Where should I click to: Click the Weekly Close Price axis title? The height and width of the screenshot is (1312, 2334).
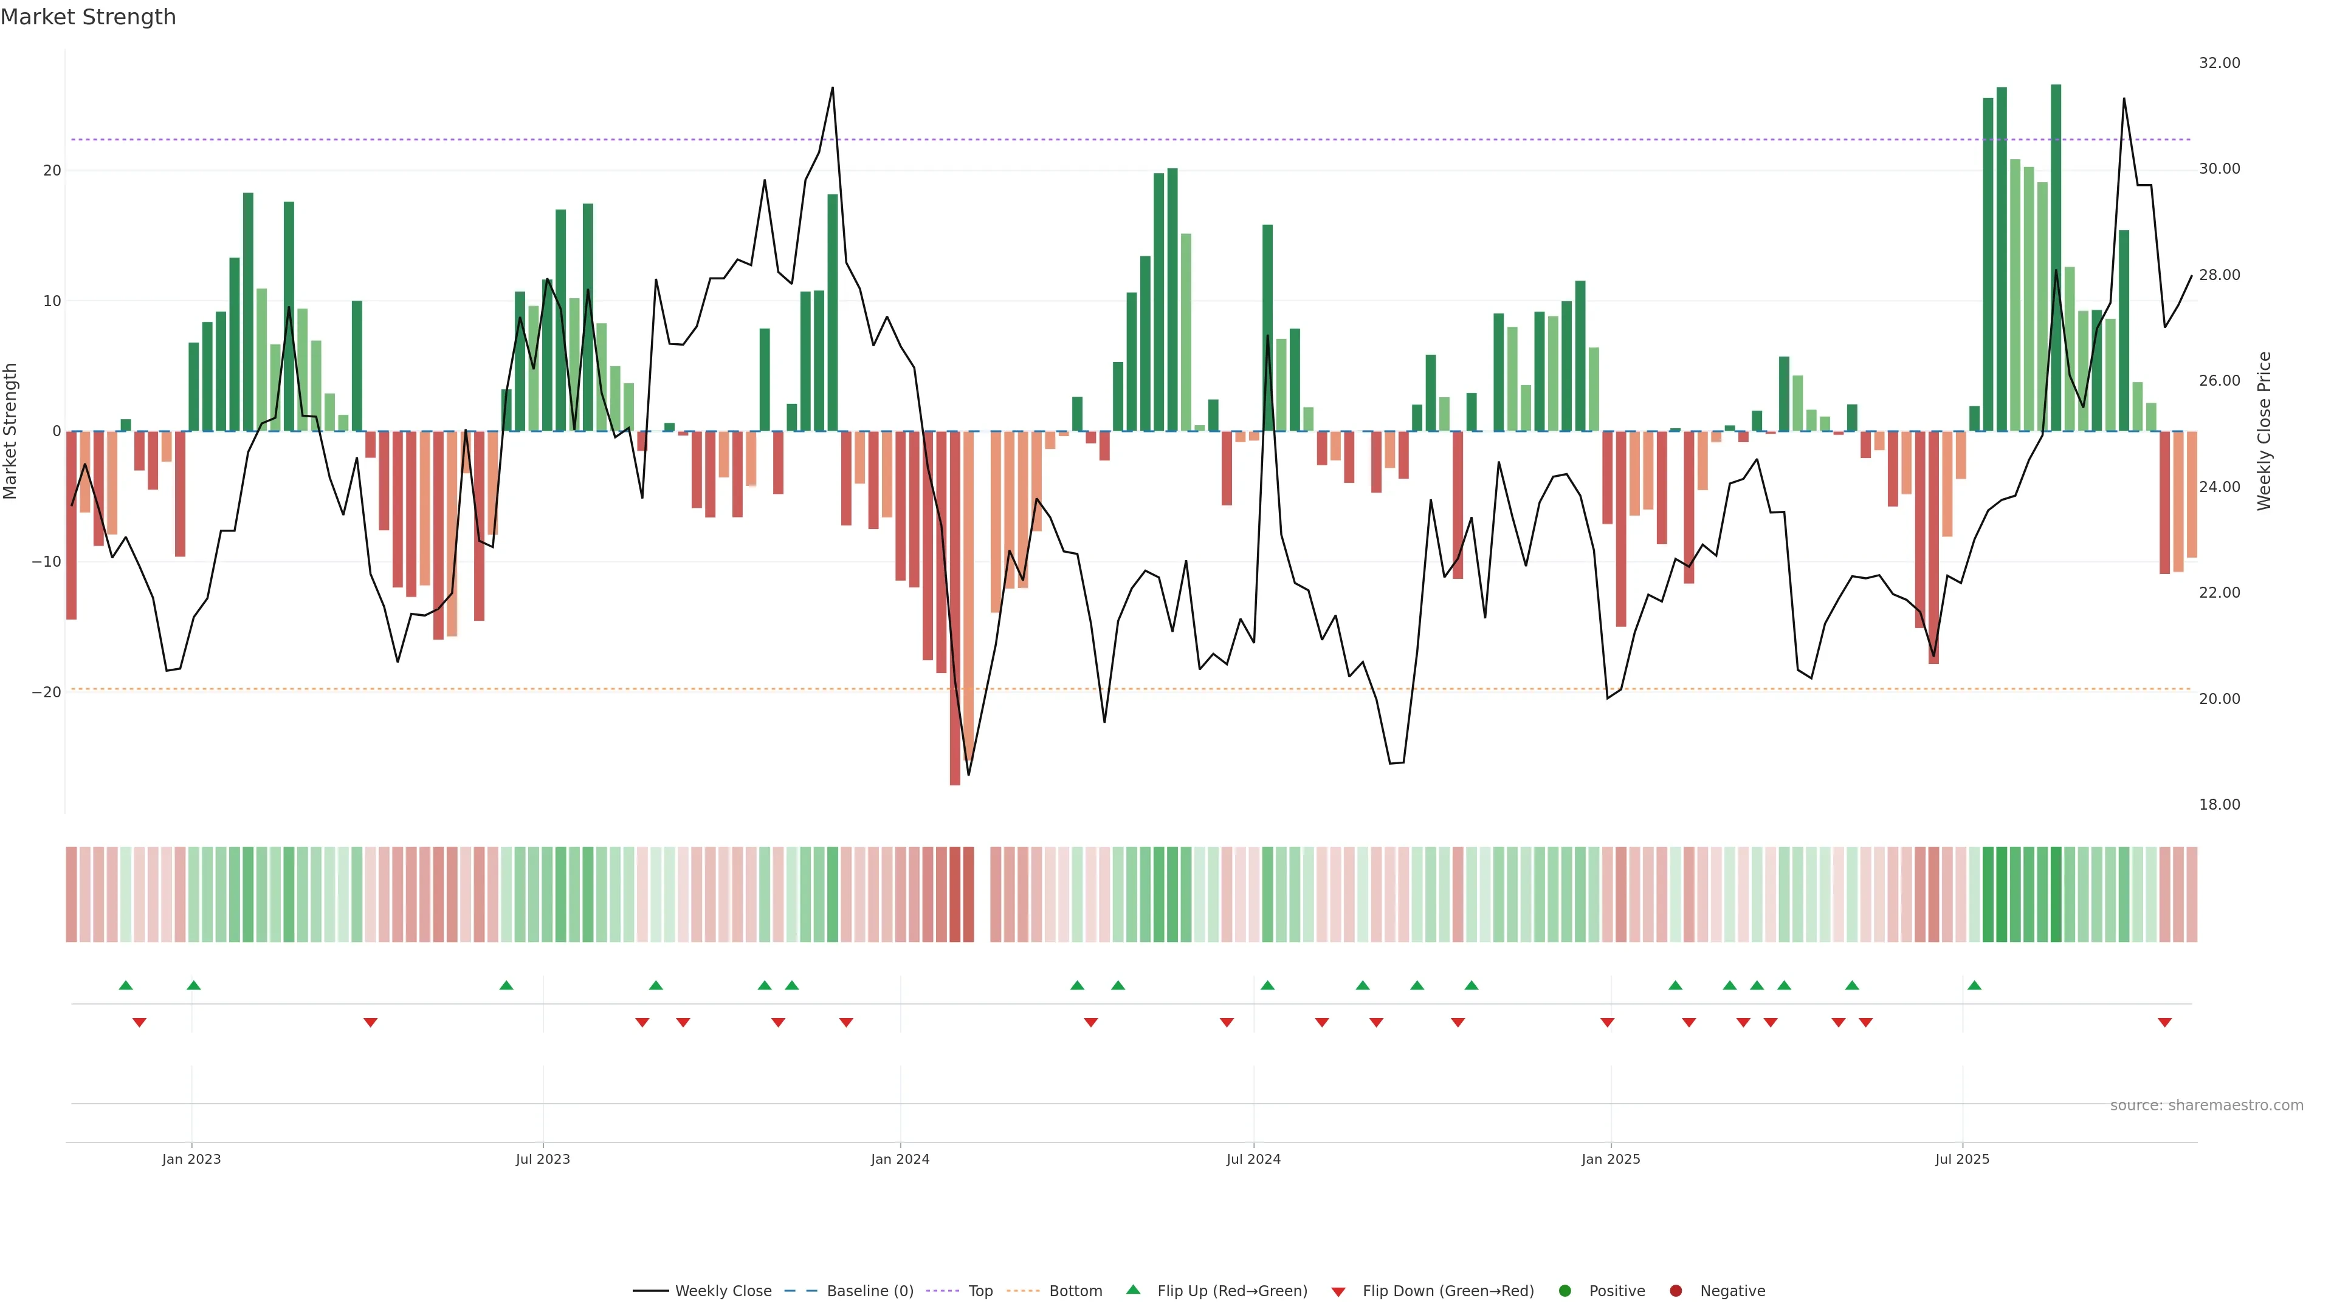click(x=2264, y=431)
